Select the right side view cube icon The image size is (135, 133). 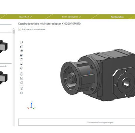point(21,42)
